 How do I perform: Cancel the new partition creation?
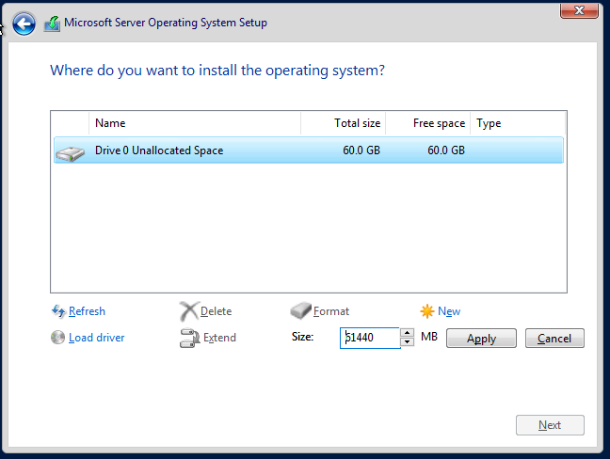(554, 338)
